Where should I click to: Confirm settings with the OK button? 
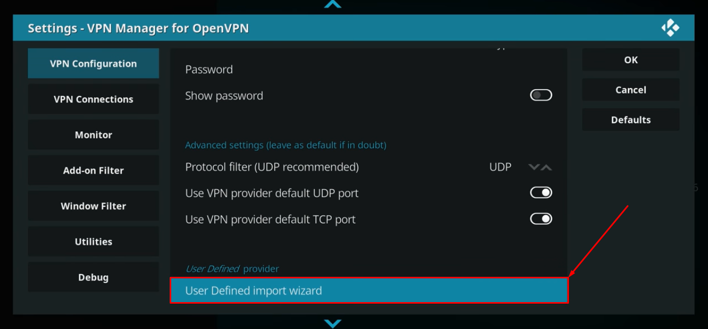click(631, 60)
